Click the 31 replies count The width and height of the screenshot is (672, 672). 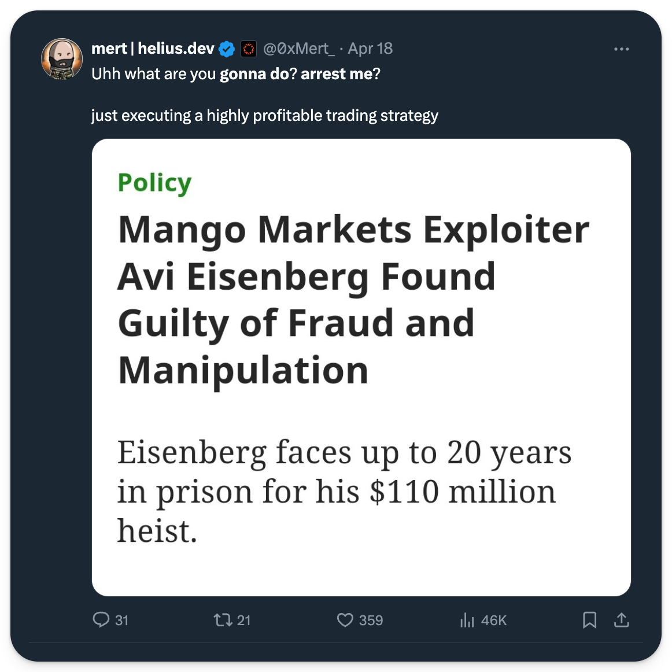point(121,621)
